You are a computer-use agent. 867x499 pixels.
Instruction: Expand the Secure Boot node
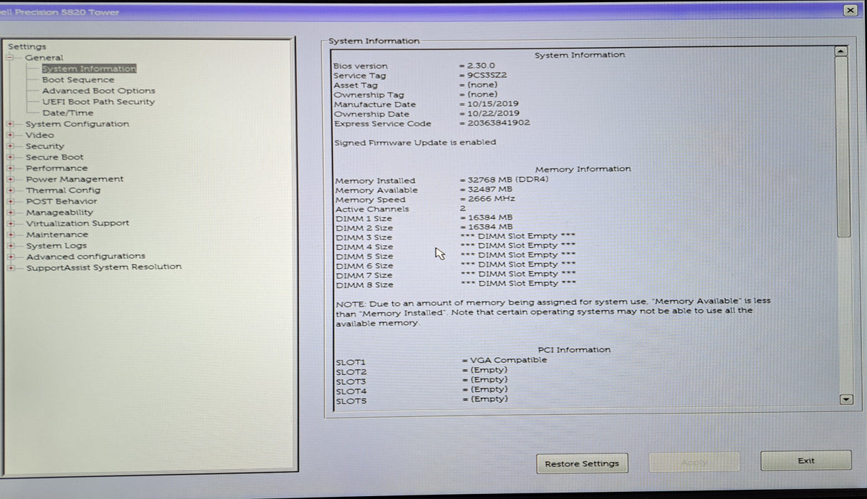[x=11, y=157]
